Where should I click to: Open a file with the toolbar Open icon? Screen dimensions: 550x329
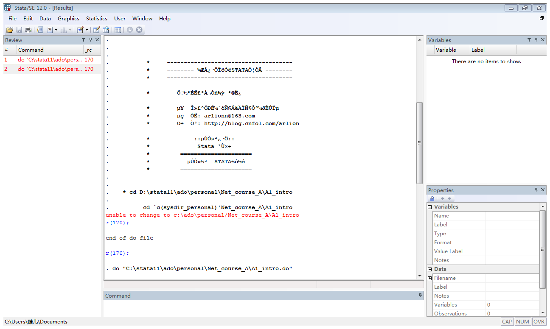pyautogui.click(x=9, y=30)
